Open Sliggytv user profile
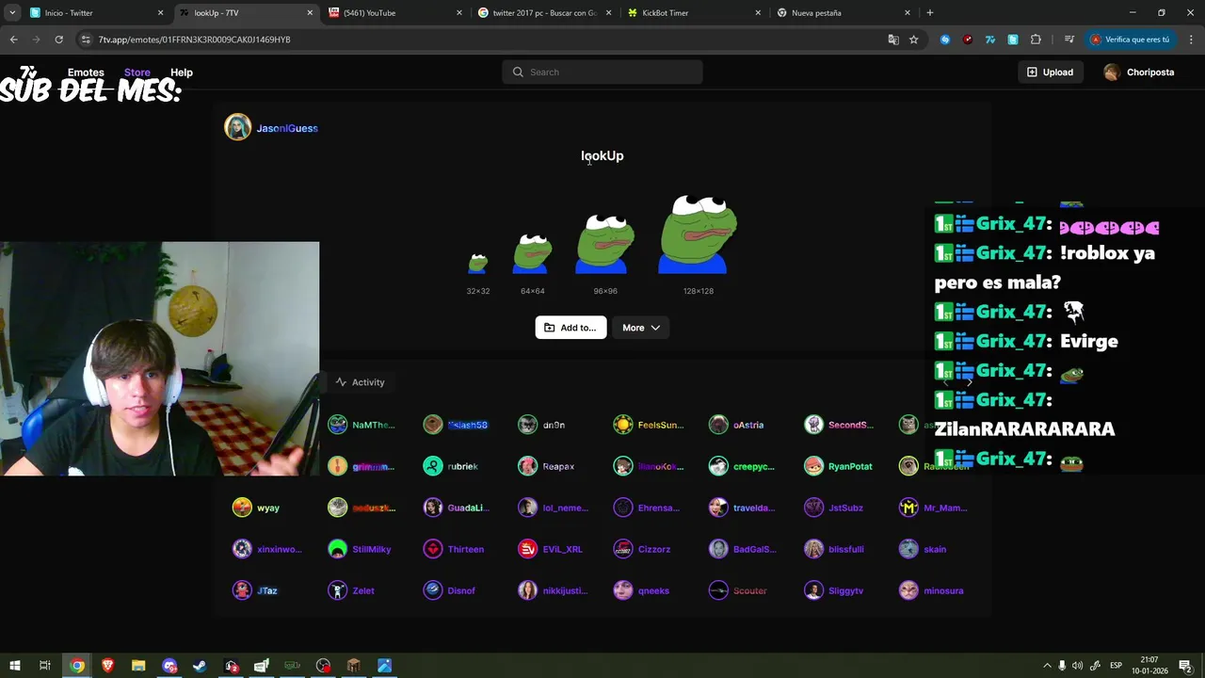The width and height of the screenshot is (1205, 678). (834, 590)
